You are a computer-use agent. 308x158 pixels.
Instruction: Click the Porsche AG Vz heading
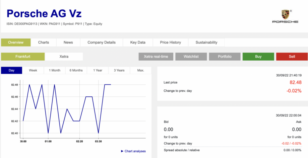pyautogui.click(x=44, y=13)
